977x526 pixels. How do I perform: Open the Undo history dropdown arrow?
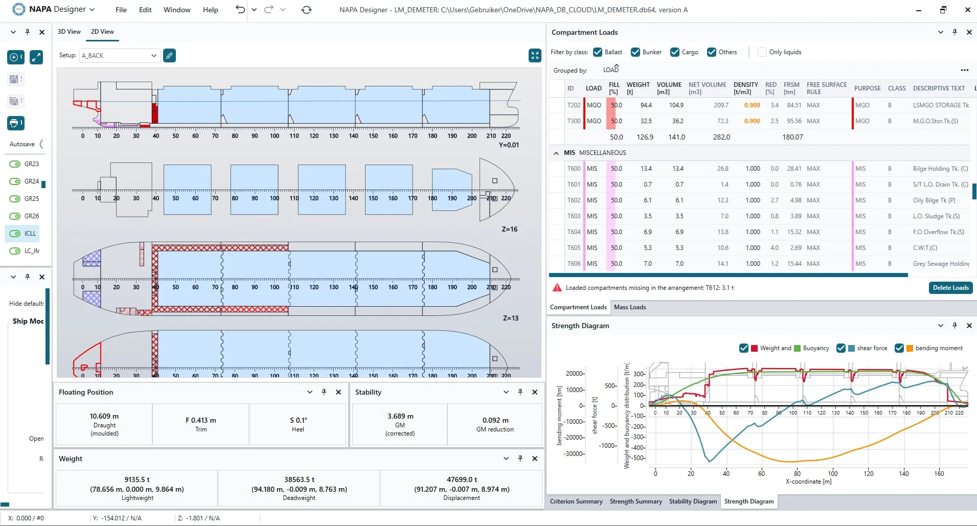254,10
